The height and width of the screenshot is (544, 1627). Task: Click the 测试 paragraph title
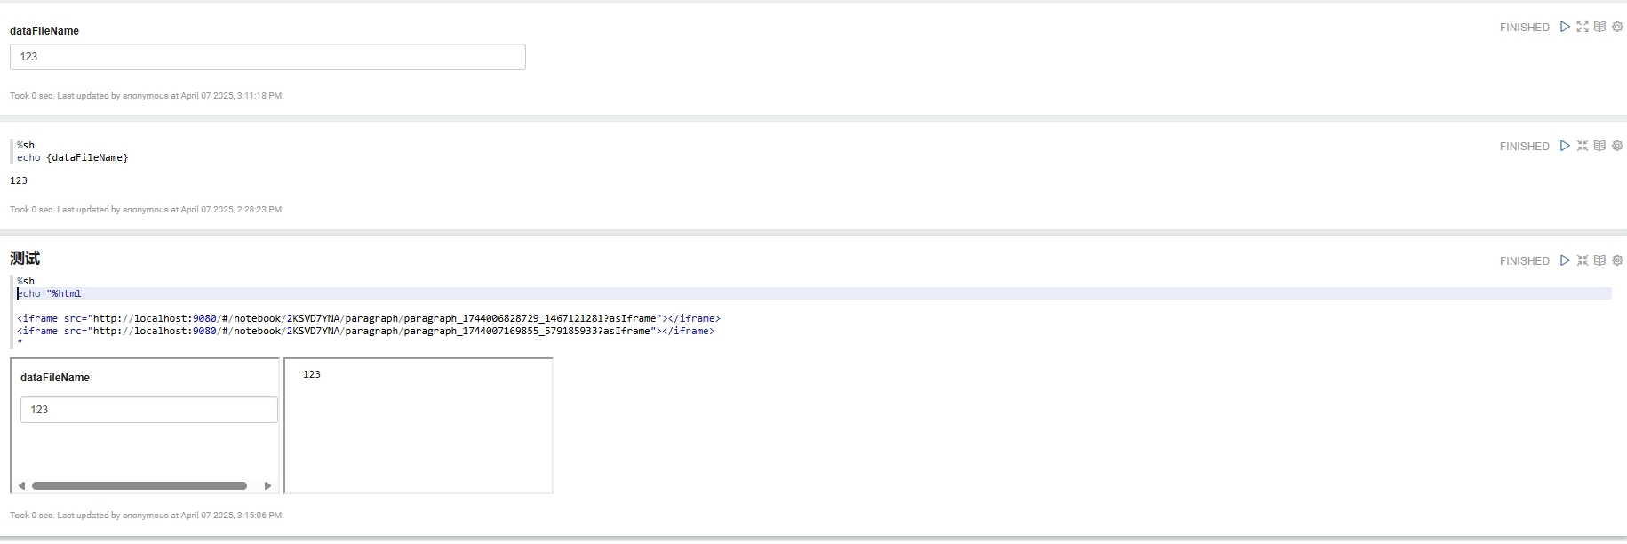click(x=25, y=259)
